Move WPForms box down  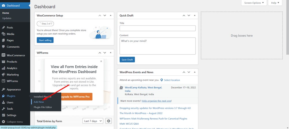[x=105, y=53]
